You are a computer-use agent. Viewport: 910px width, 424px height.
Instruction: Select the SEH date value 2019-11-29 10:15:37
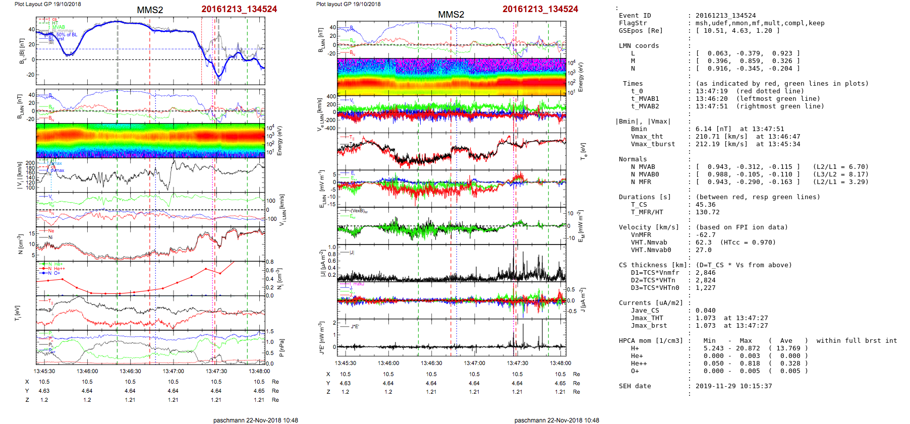pyautogui.click(x=733, y=386)
